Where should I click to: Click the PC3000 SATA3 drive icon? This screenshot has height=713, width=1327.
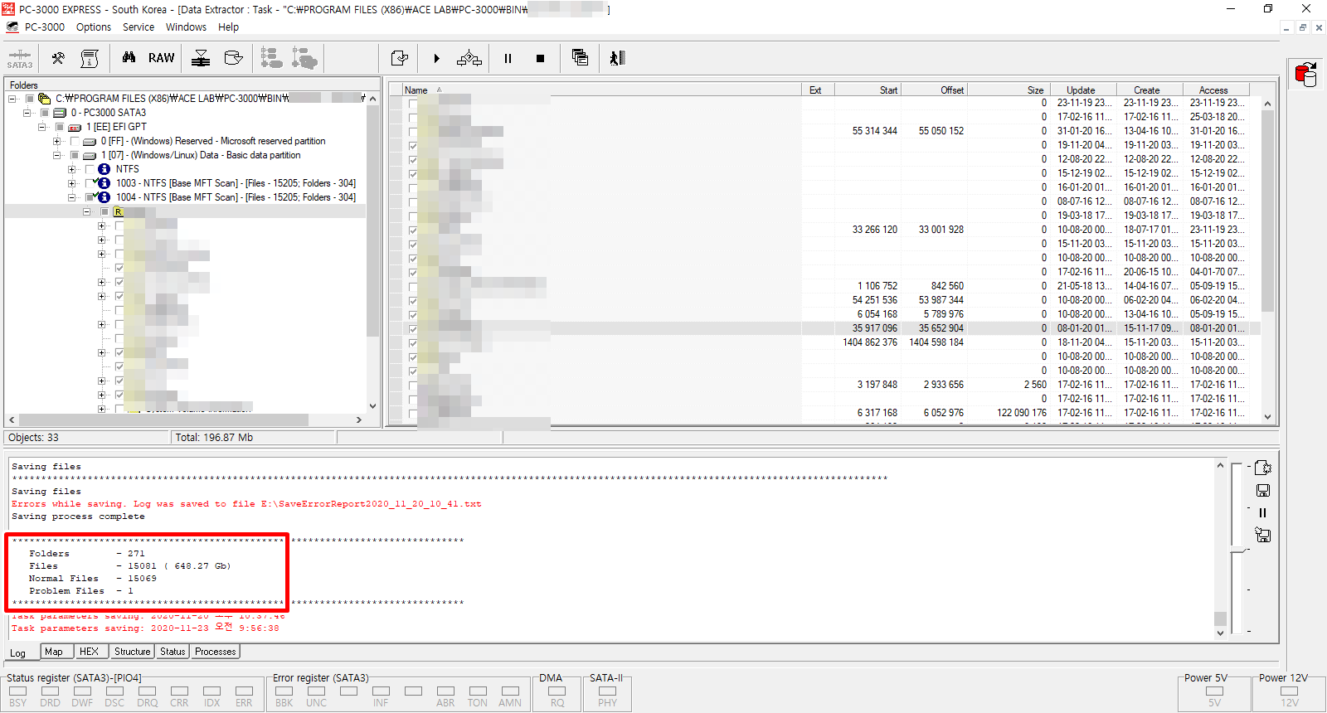pyautogui.click(x=60, y=113)
